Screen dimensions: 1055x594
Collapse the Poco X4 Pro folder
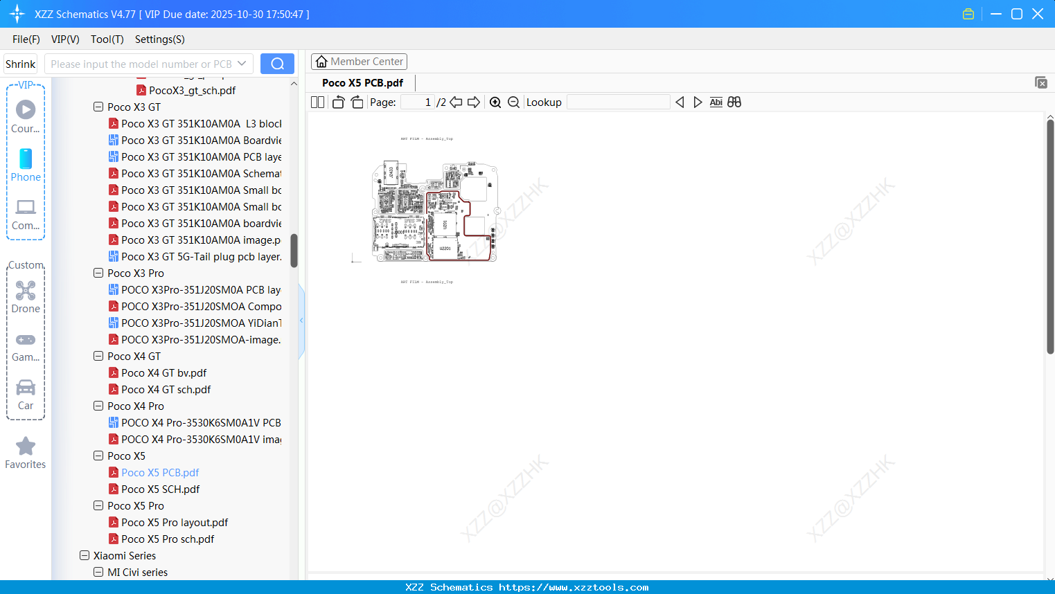(98, 406)
